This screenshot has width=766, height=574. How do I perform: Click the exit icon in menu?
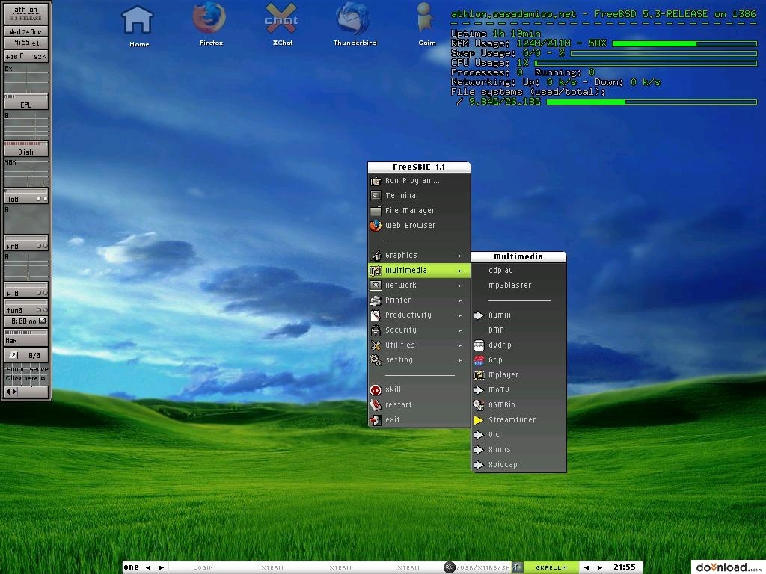376,420
